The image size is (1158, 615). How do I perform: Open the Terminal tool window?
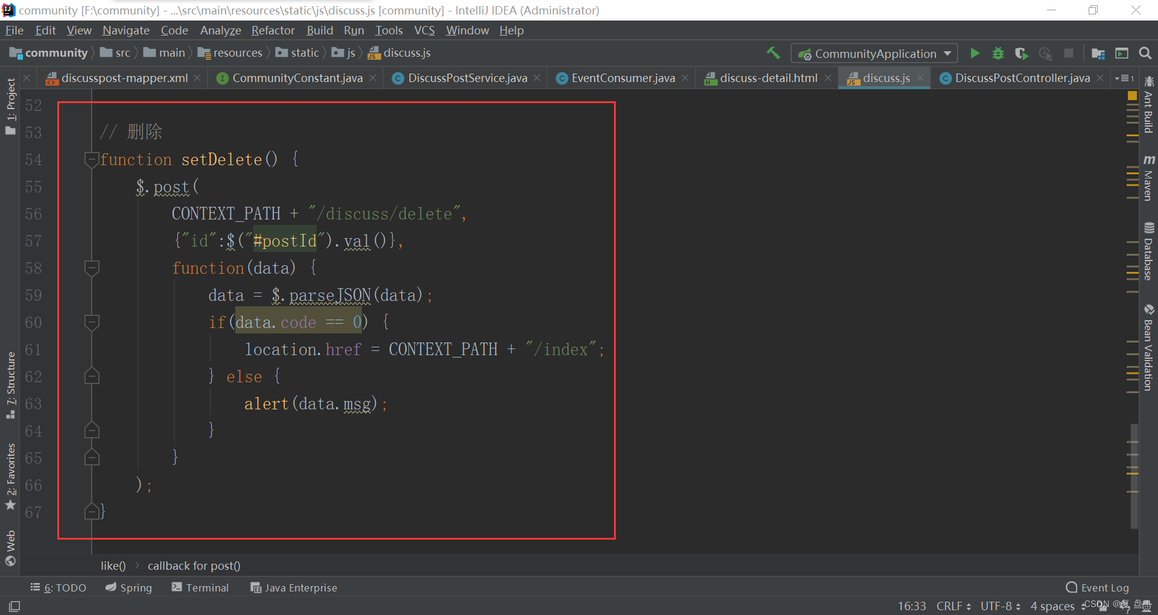click(x=200, y=587)
